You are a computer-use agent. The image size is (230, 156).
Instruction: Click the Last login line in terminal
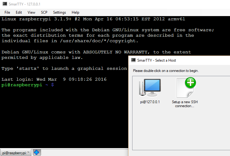point(54,80)
